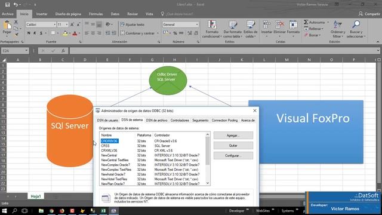The height and width of the screenshot is (215, 382).
Task: Apply italic with the K button
Action: tap(35, 33)
